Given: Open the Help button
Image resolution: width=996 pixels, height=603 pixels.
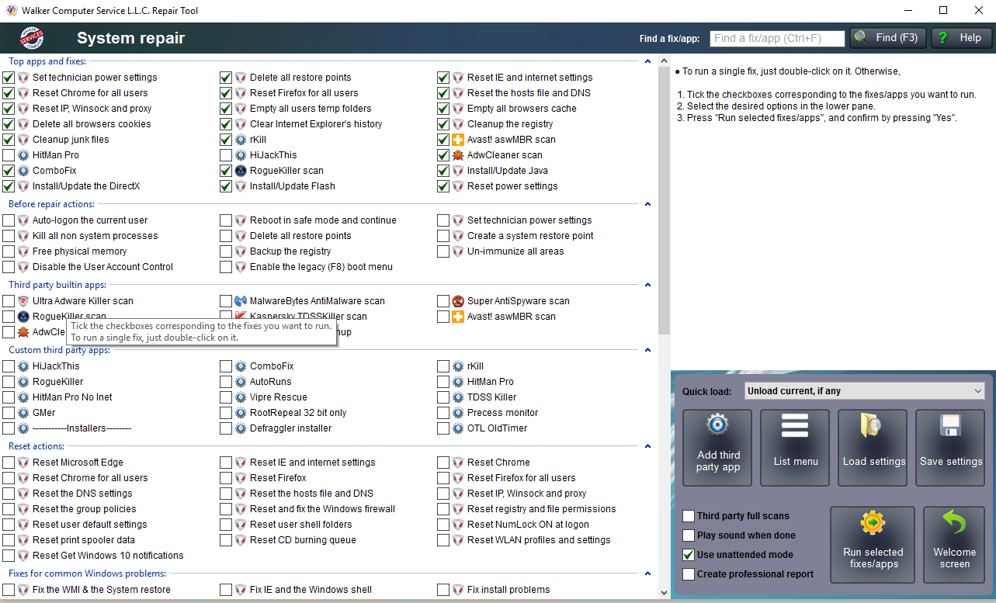Looking at the screenshot, I should click(x=962, y=38).
